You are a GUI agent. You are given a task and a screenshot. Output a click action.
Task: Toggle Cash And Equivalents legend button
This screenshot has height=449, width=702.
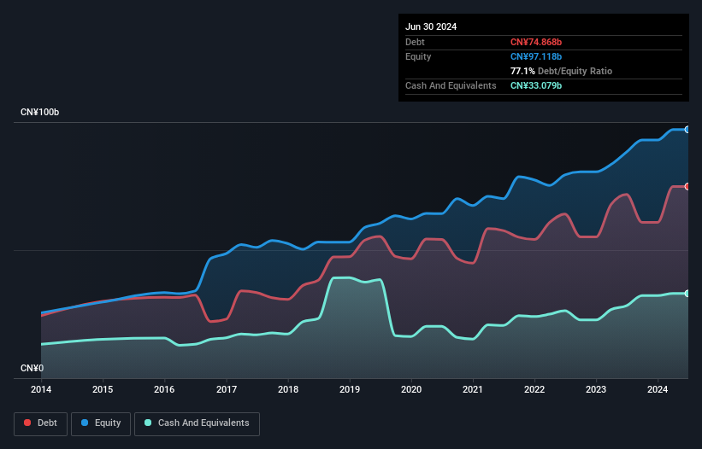[x=197, y=423]
